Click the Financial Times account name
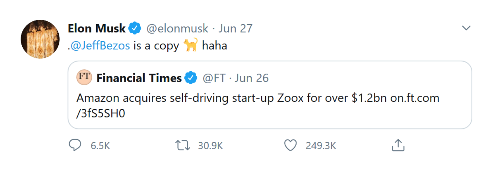500x184 pixels. pos(139,78)
